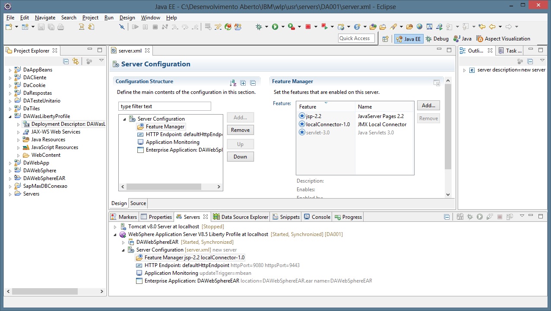This screenshot has width=551, height=311.
Task: Click the Skip All Breakpoints icon
Action: [122, 27]
